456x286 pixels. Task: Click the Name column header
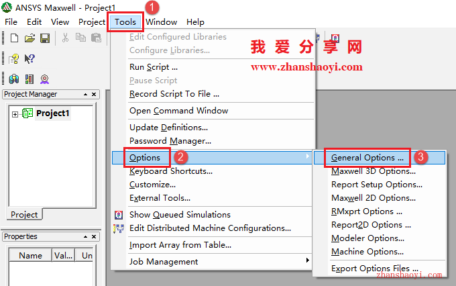tap(31, 255)
